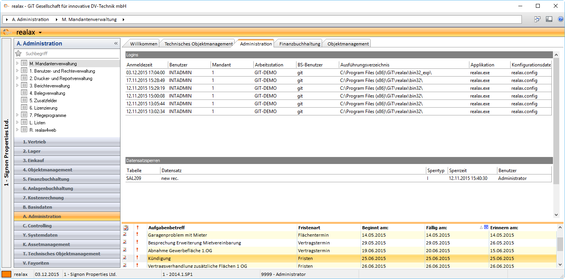
Task: Click the scroll-down arrow of Logins panel scrollbar
Action: pos(556,214)
